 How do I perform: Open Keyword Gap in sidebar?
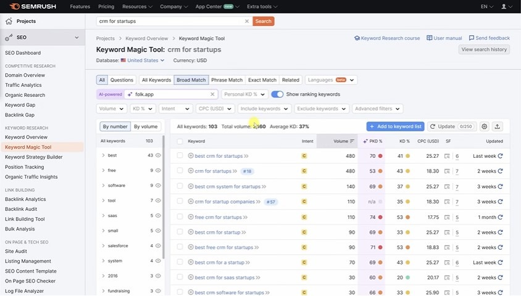[20, 105]
